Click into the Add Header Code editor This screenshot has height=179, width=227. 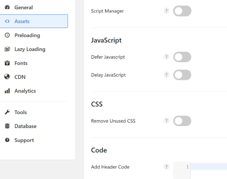pyautogui.click(x=208, y=167)
